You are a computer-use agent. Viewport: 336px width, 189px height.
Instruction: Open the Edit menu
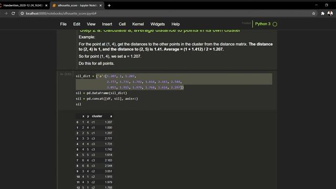click(x=77, y=24)
